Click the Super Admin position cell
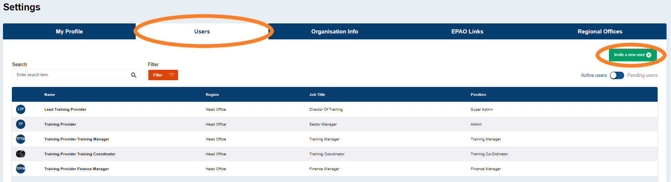The image size is (671, 182). tap(482, 110)
